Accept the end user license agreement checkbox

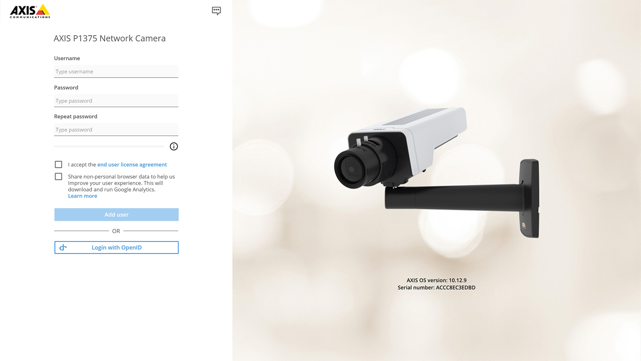[58, 164]
